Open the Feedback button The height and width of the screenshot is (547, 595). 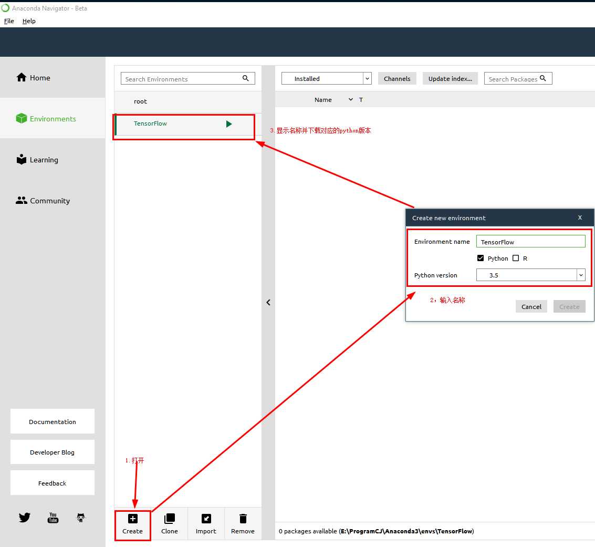(53, 483)
